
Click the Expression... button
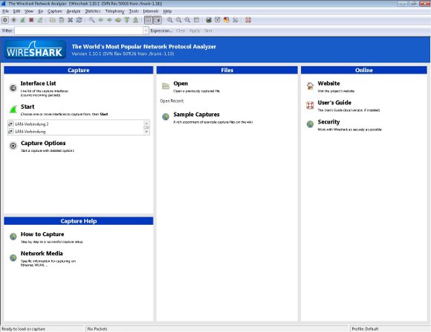click(161, 31)
